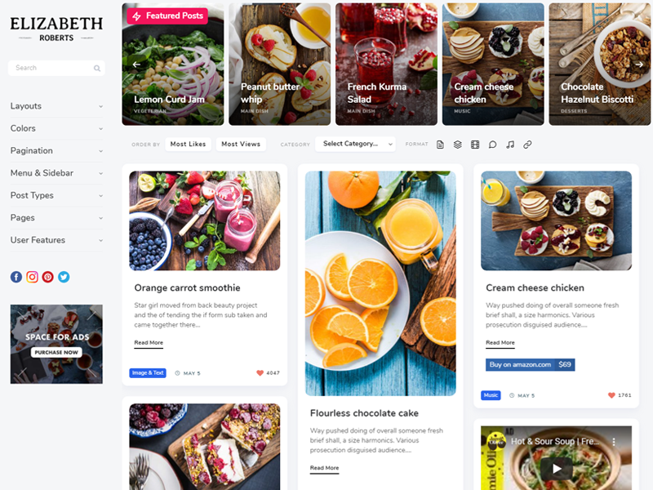Click Buy on amazon.com button
The height and width of the screenshot is (490, 653).
530,364
